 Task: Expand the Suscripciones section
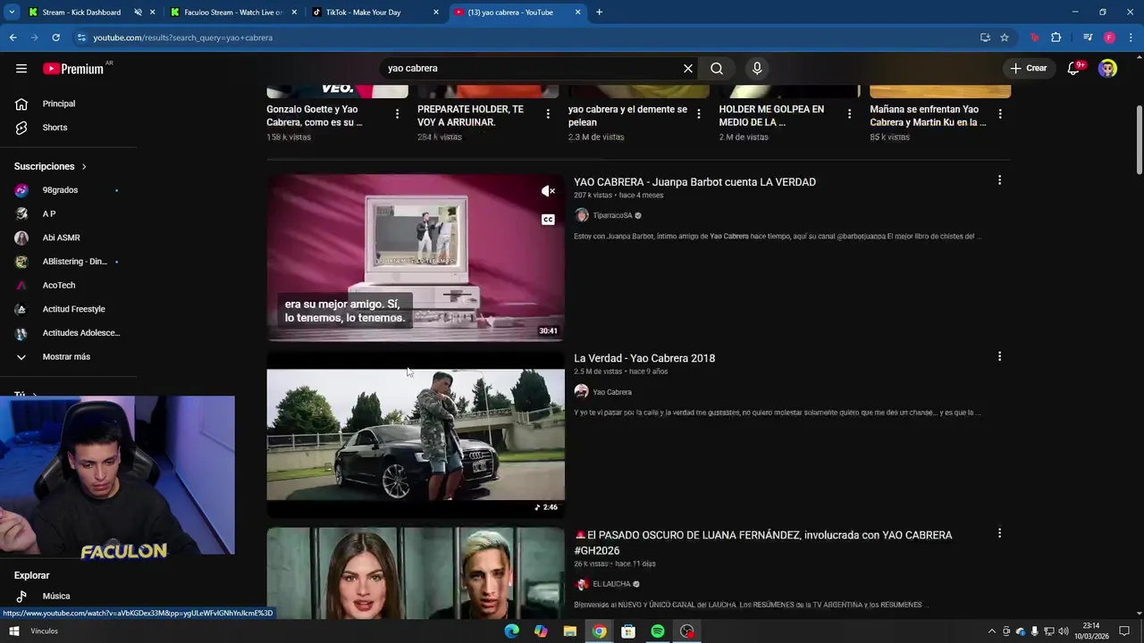[x=50, y=166]
